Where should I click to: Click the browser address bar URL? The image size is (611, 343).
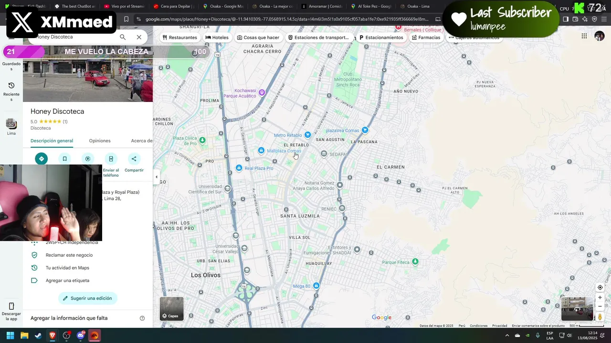click(286, 19)
